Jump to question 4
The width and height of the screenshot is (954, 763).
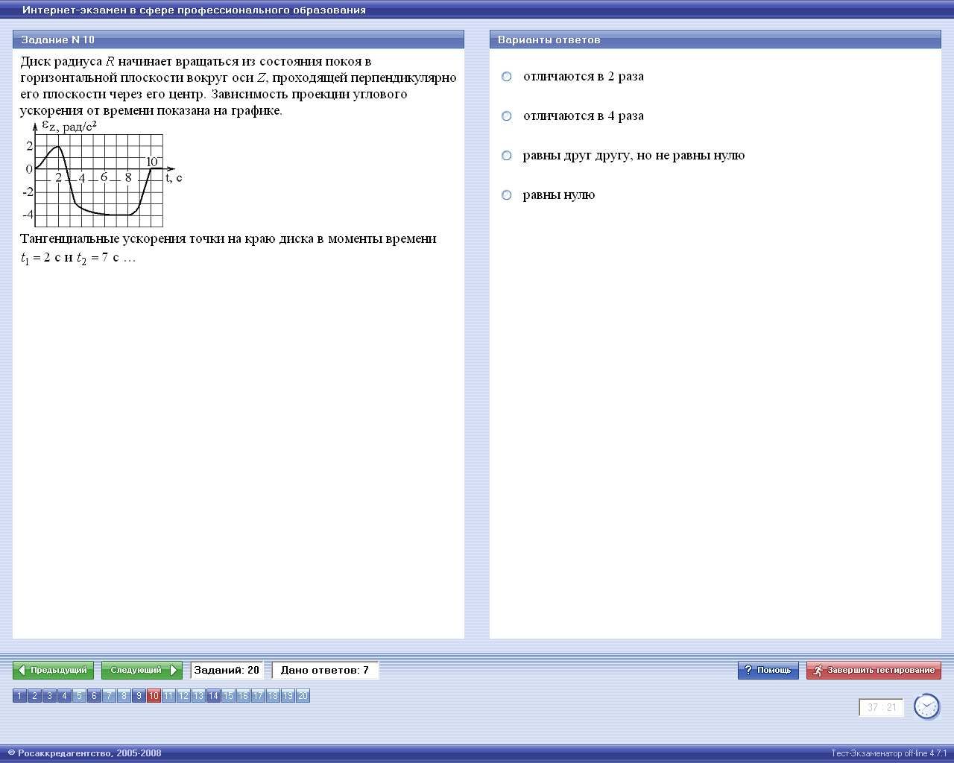[x=64, y=696]
